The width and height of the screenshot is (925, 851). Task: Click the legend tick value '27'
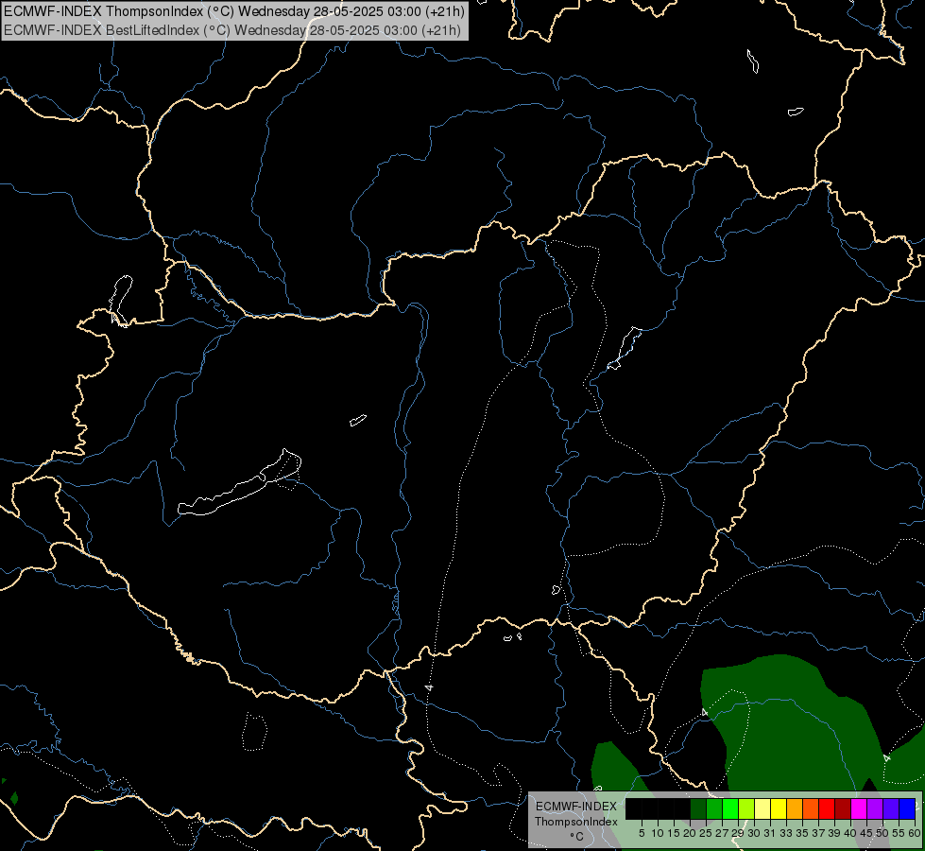[722, 833]
